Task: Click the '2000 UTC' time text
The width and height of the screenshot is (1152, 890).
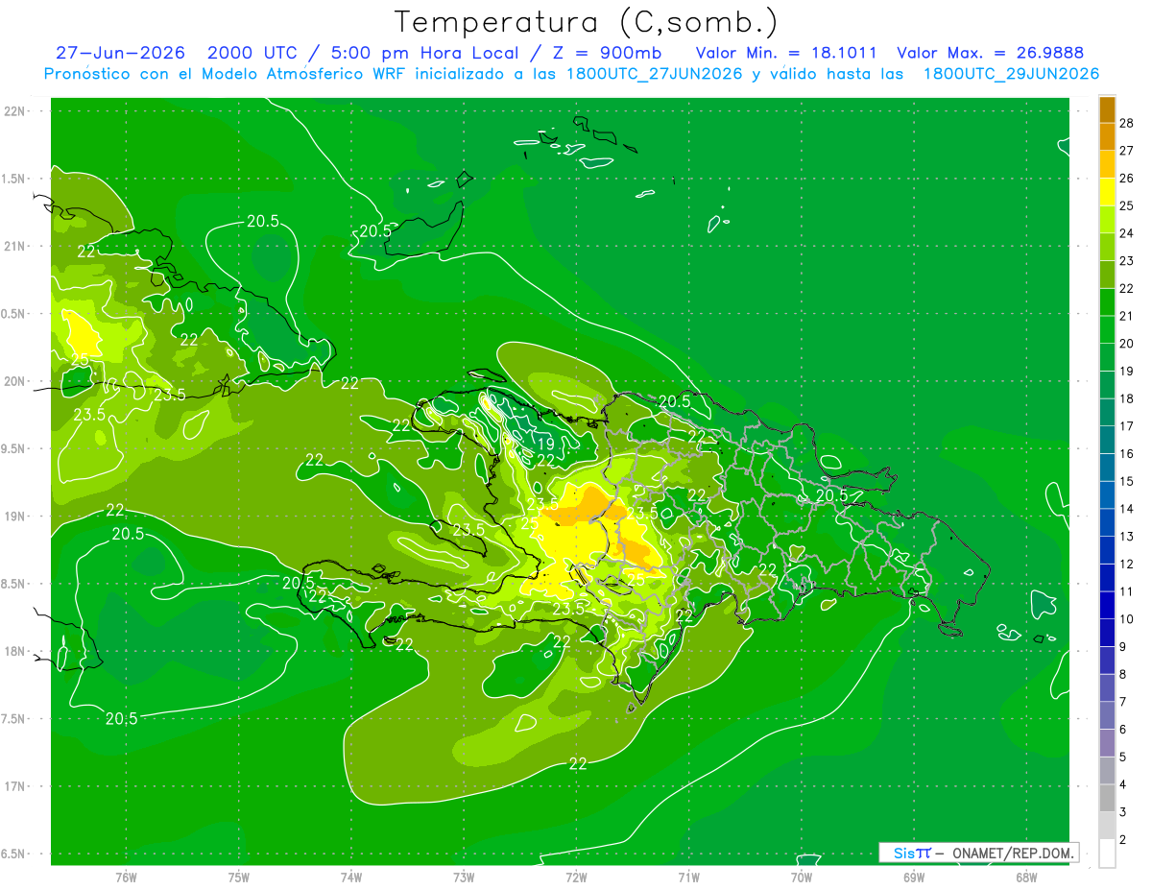Action: tap(252, 53)
